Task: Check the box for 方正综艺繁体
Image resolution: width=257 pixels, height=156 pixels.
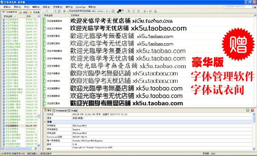Action: [x=45, y=104]
